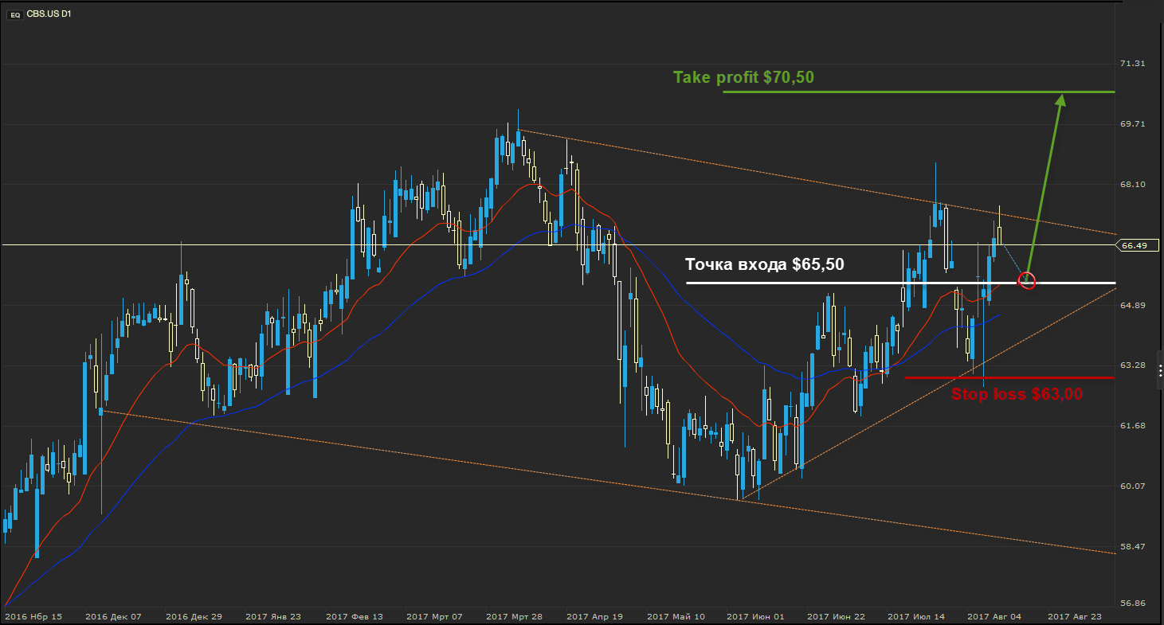Click the Точка входа $65,50 label
The image size is (1164, 625).
(x=764, y=264)
